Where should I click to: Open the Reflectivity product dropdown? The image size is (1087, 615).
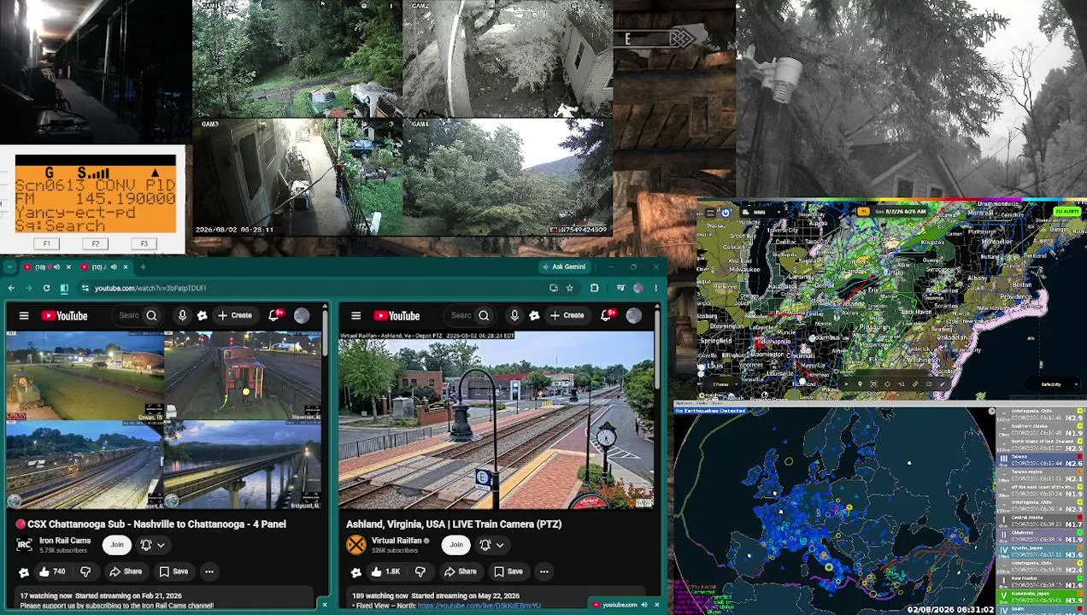1053,384
